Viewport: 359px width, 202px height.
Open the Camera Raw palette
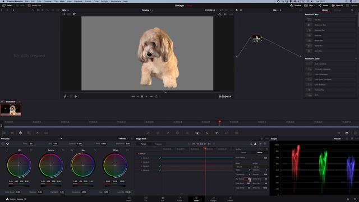point(4,133)
